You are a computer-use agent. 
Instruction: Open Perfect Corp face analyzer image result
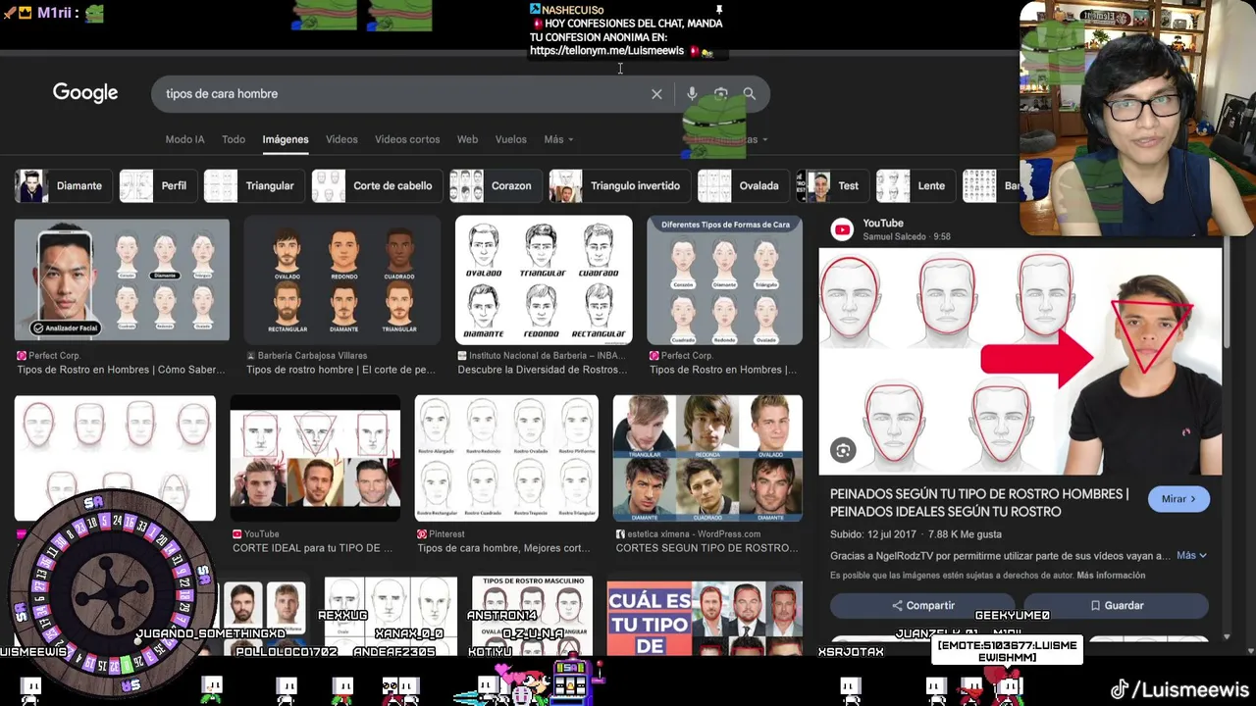coord(122,279)
